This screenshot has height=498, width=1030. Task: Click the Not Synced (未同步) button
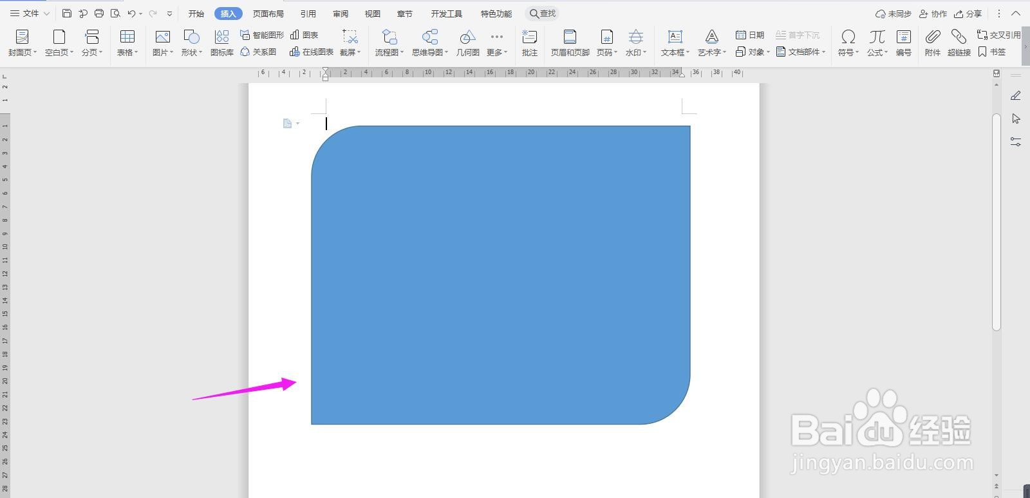(893, 14)
